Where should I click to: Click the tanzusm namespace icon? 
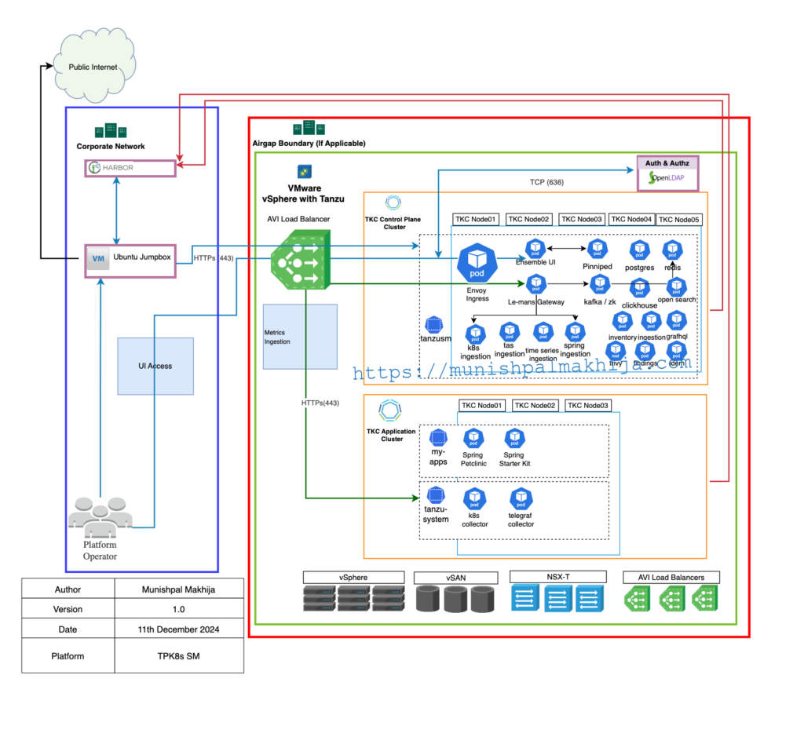coord(434,325)
